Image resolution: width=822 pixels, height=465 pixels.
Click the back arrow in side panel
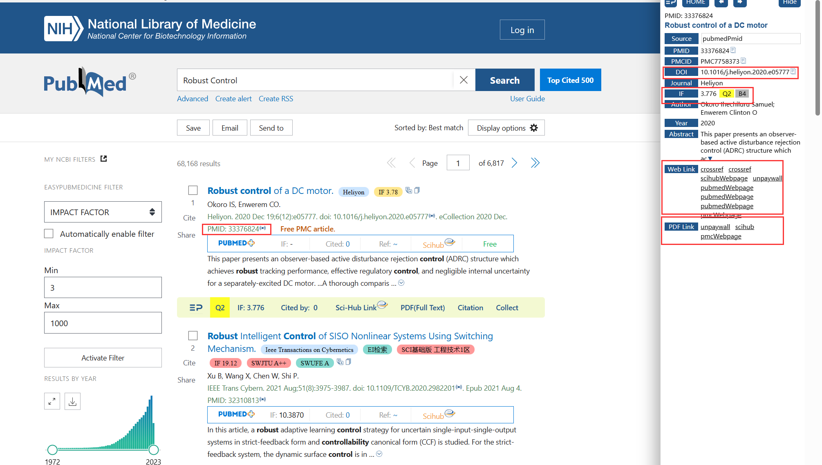click(721, 2)
